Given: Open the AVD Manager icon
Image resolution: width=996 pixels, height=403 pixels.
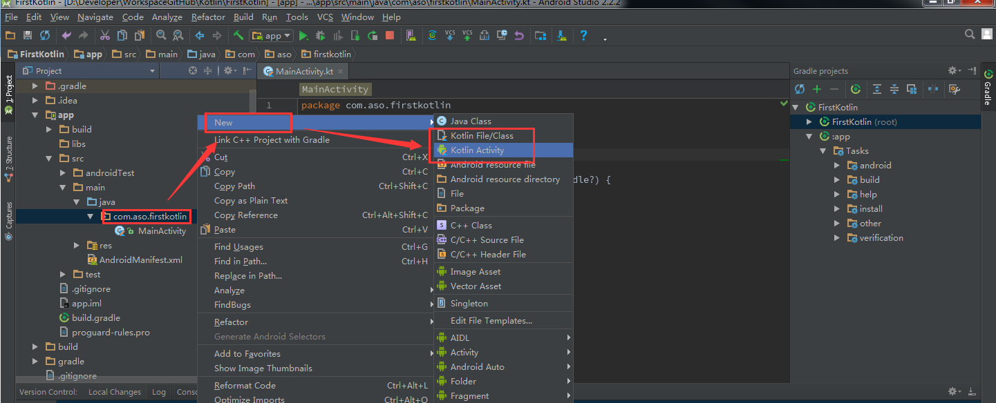Looking at the screenshot, I should (x=411, y=35).
